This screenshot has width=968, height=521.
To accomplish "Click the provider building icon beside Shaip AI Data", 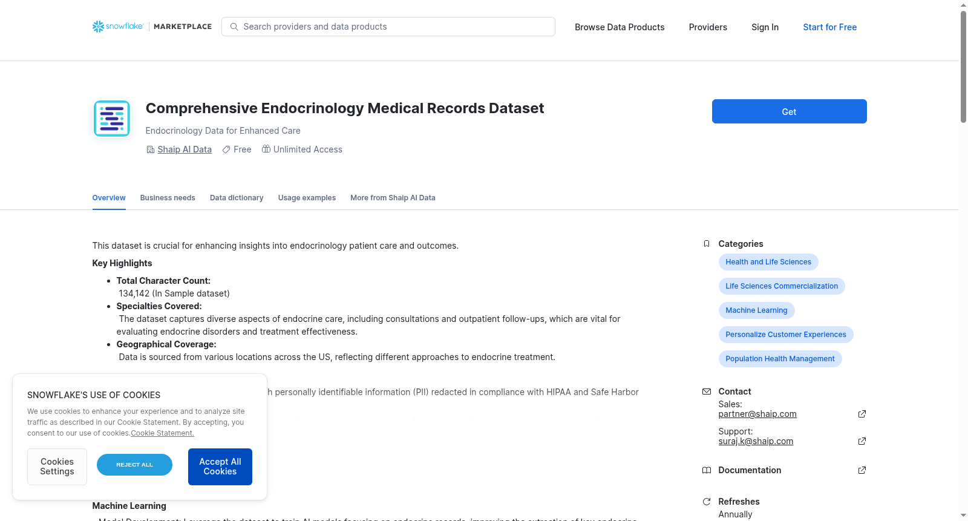I will pos(151,149).
